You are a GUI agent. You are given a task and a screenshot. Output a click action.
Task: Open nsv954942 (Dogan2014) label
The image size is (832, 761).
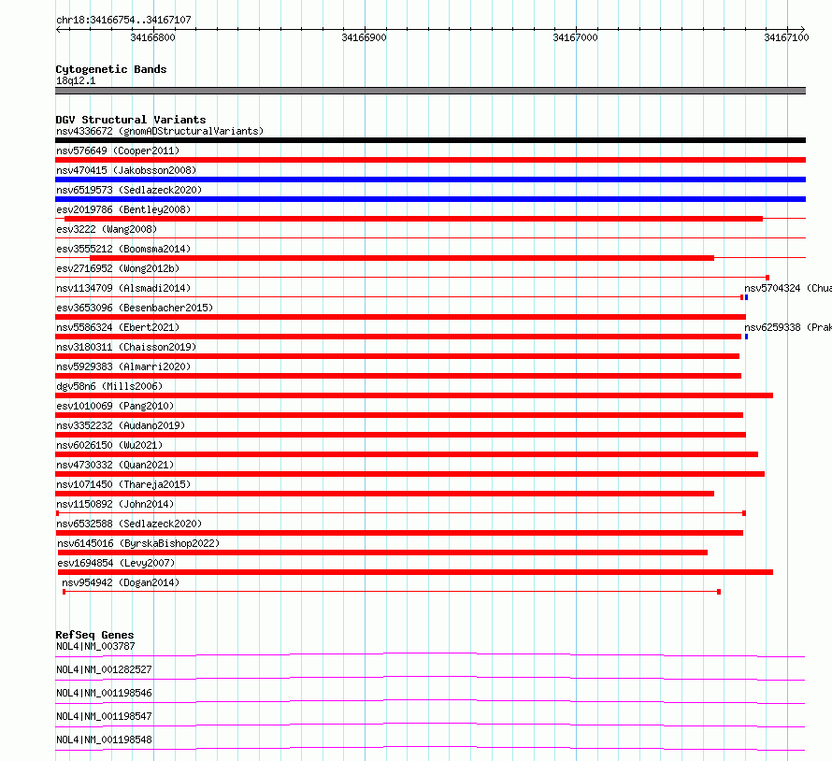click(x=121, y=582)
